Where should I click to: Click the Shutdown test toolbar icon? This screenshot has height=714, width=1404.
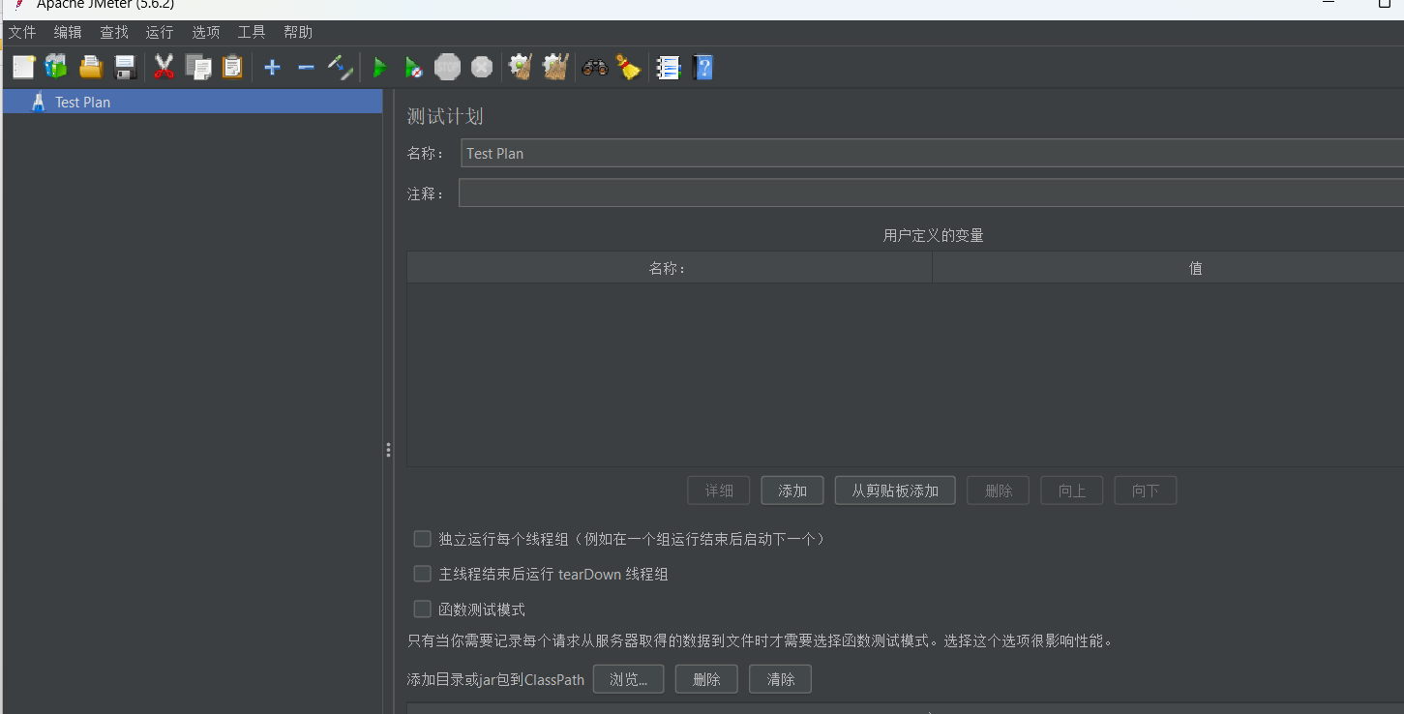[482, 67]
